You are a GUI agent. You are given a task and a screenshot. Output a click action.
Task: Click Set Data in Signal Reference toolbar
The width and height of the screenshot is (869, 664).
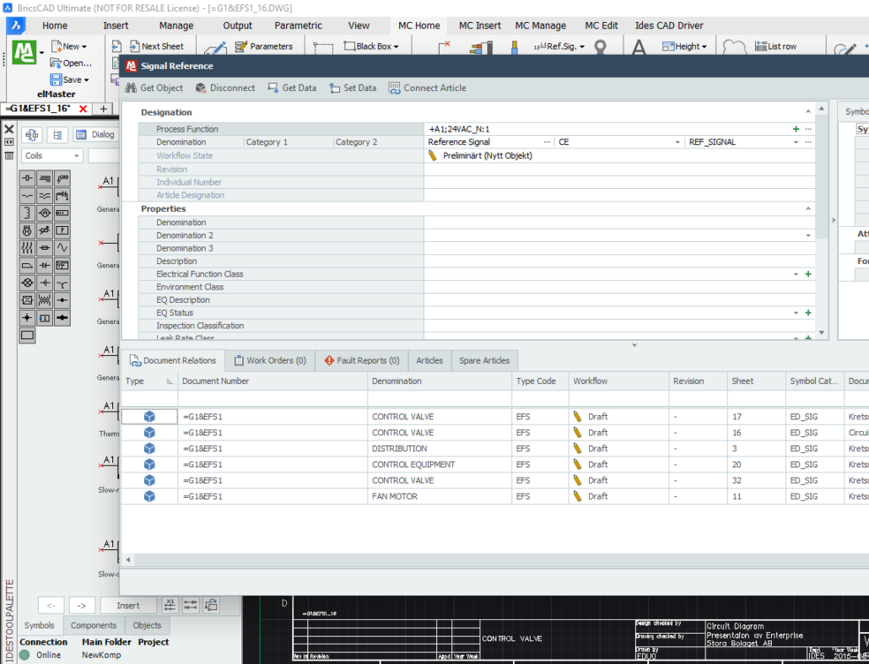click(x=353, y=88)
